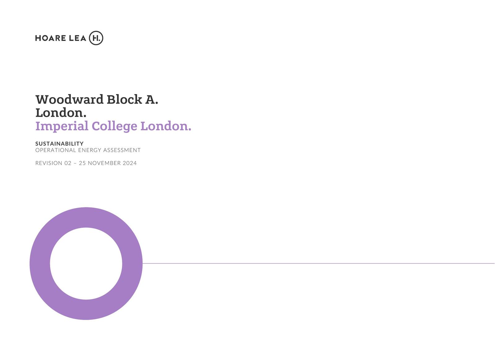Click the Hoare Lea circular H. logo icon
Viewport: 495px width, 350px height.
pyautogui.click(x=96, y=38)
